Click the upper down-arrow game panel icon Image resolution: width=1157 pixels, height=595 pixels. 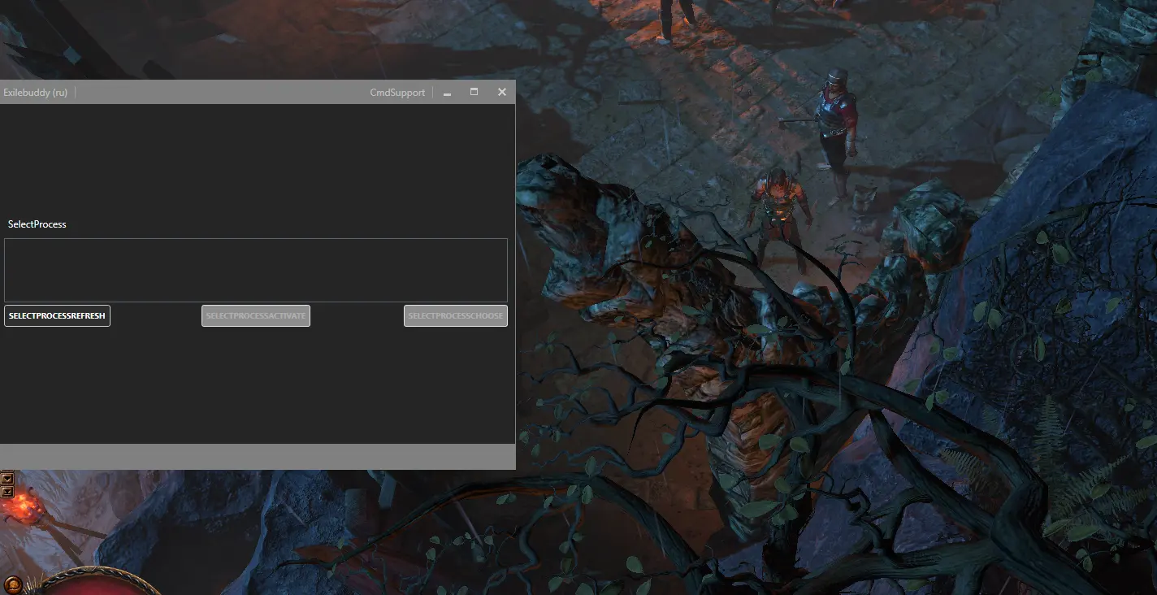pos(7,478)
